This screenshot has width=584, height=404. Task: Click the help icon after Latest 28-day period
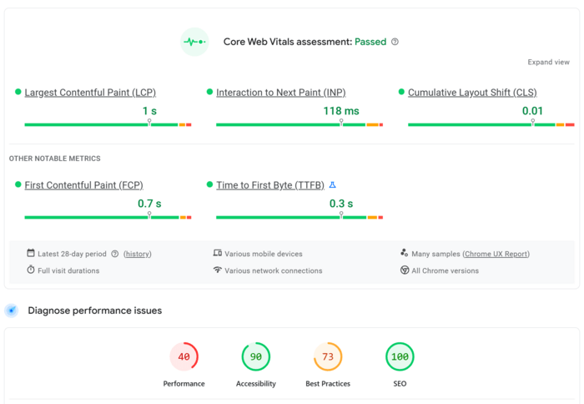(x=115, y=254)
